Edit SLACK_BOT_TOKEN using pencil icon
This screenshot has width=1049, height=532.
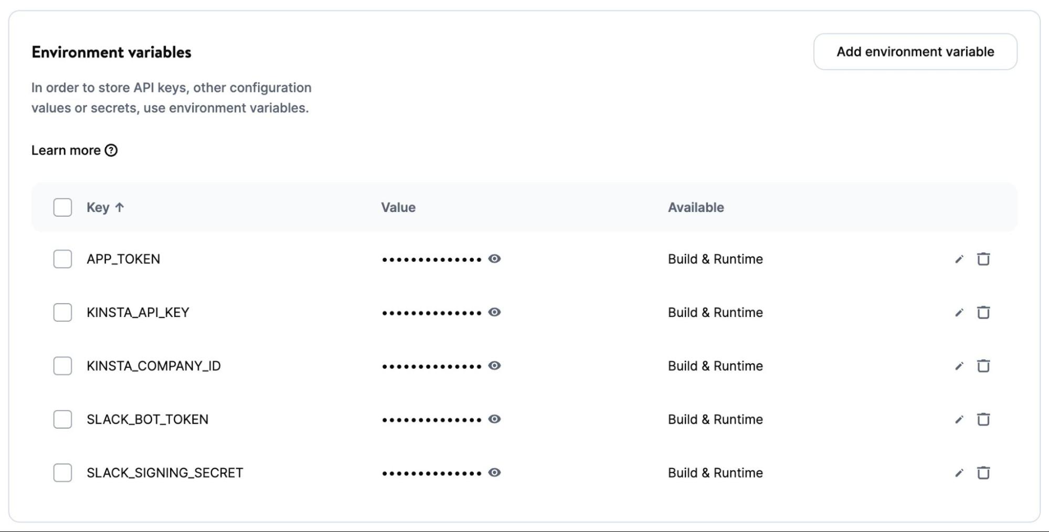click(x=959, y=420)
